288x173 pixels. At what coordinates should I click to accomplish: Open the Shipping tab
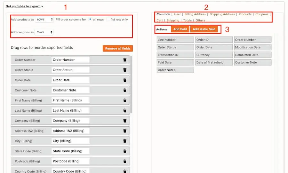(173, 20)
